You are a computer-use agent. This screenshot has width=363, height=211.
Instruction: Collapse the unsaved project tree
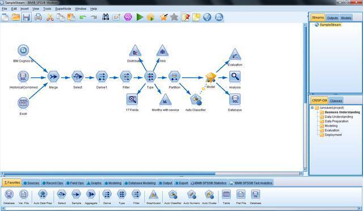[312, 108]
